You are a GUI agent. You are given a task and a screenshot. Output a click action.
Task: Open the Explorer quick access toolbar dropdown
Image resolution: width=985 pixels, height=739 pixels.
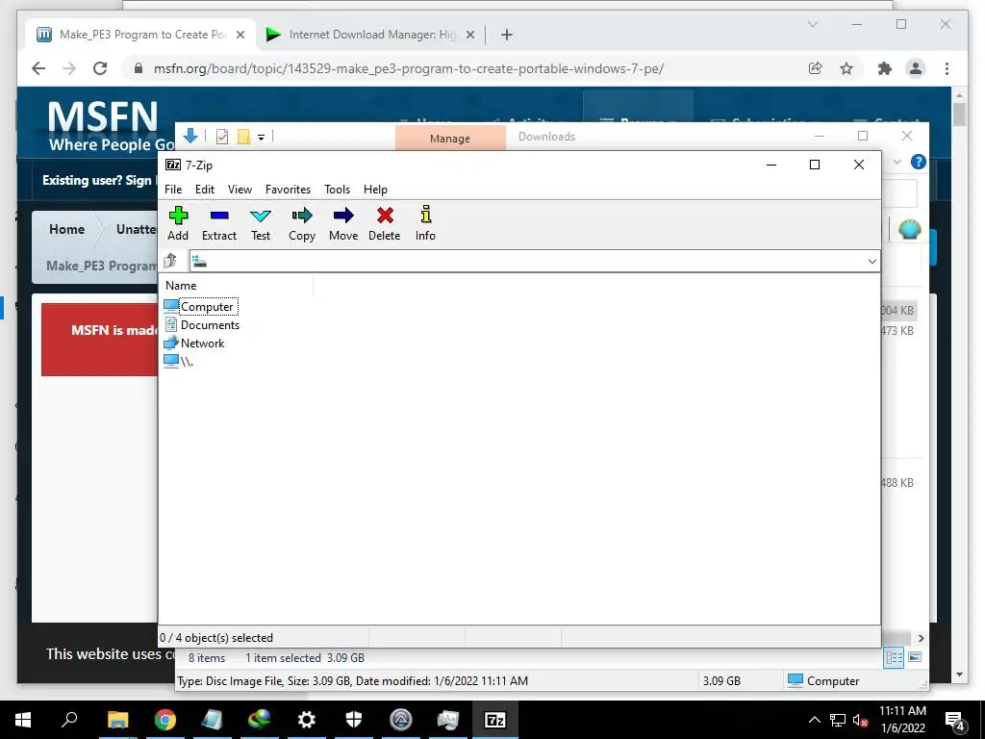pyautogui.click(x=261, y=137)
